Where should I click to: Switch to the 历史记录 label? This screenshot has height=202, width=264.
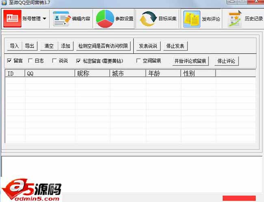(253, 19)
